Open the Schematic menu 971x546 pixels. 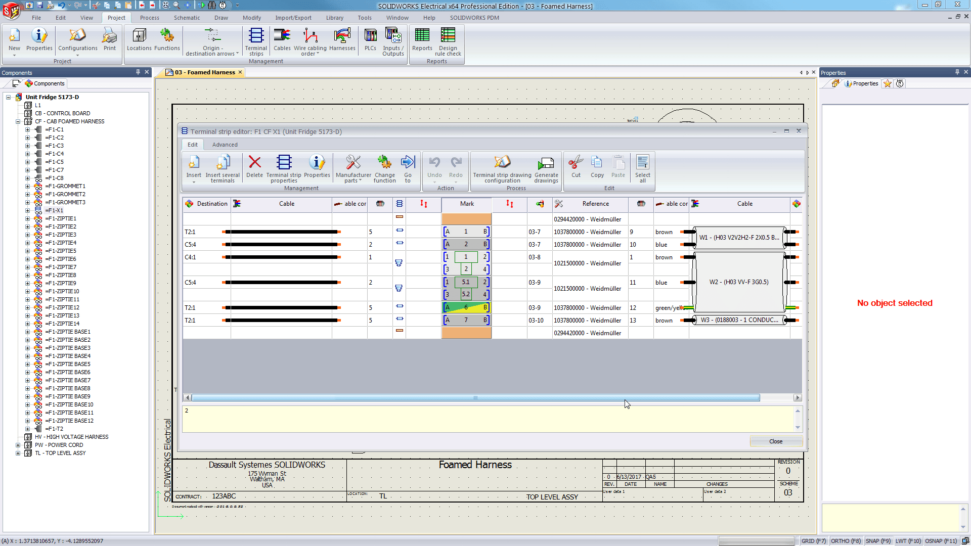[186, 17]
